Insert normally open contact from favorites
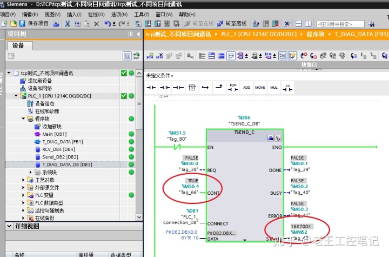 pyautogui.click(x=151, y=88)
